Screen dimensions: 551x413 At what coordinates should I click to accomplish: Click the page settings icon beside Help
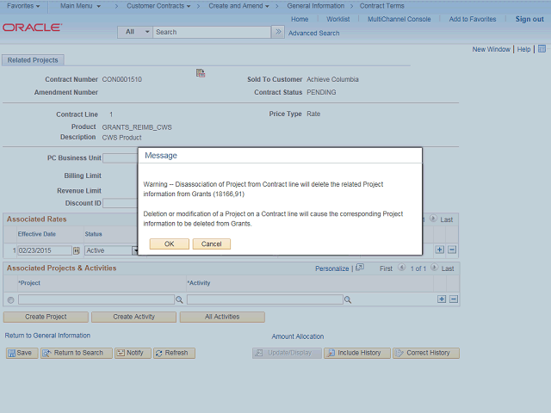coord(542,49)
